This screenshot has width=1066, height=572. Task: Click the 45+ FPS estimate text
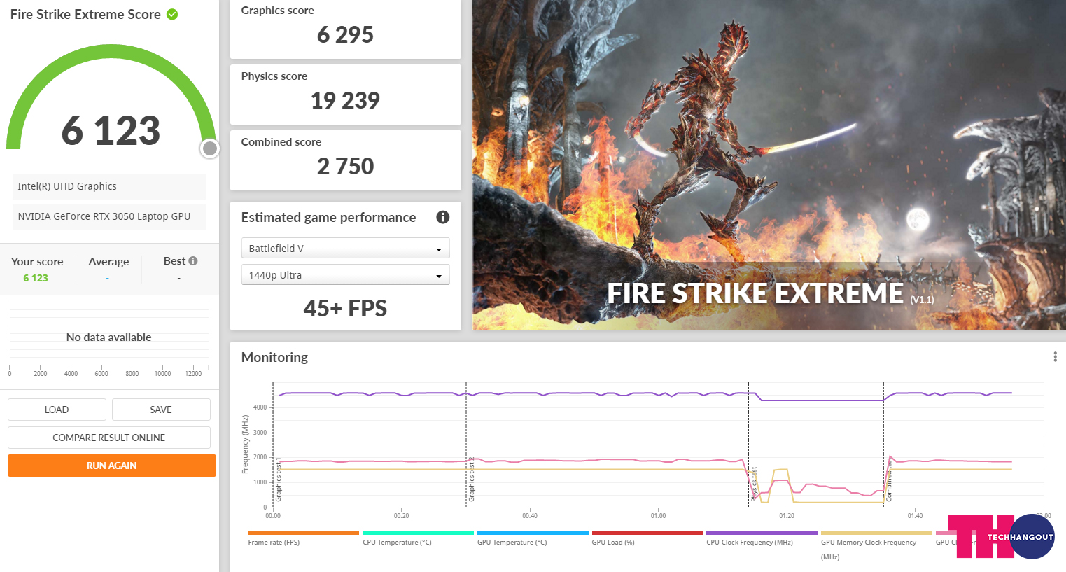point(345,308)
